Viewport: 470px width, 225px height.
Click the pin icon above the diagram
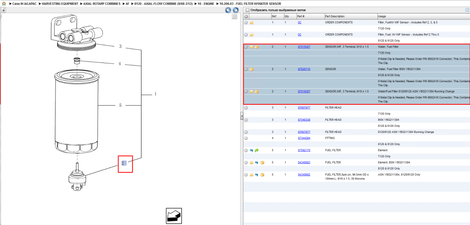pos(4,10)
